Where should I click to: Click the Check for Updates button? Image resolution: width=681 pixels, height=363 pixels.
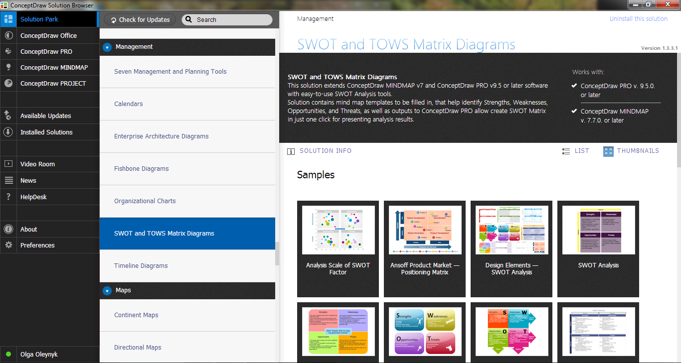(x=140, y=20)
